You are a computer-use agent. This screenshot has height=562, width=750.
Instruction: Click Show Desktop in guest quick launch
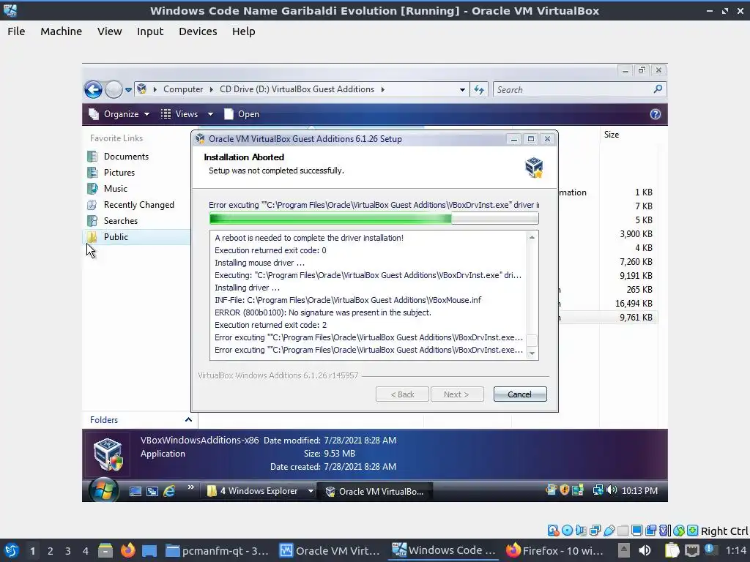(135, 491)
